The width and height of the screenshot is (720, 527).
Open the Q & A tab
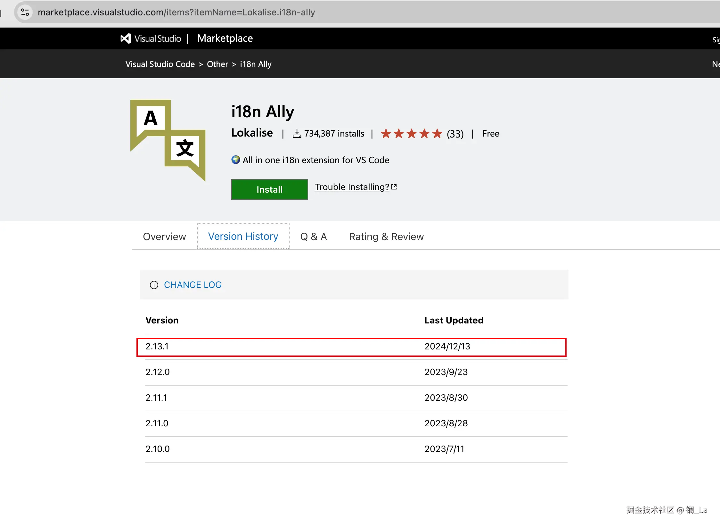pos(314,237)
